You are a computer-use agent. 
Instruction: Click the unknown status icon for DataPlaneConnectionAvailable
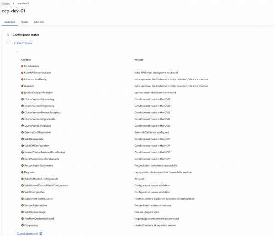(x=22, y=159)
